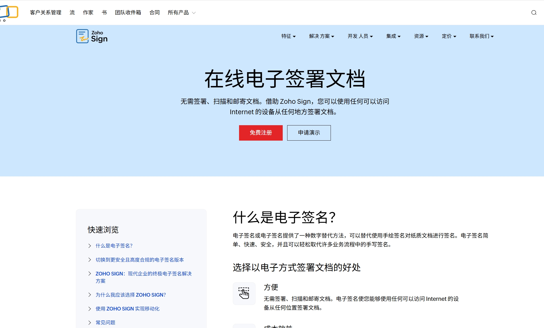Expand the 集成 dropdown menu

click(x=393, y=36)
